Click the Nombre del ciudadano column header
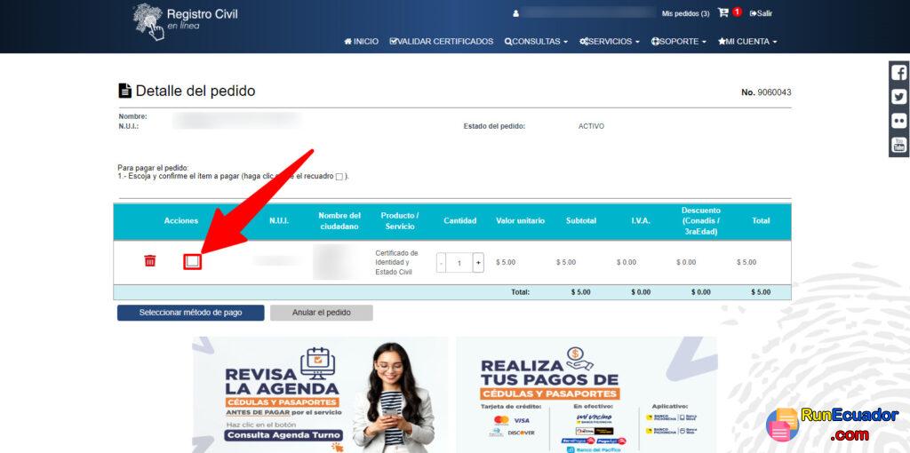 click(339, 221)
